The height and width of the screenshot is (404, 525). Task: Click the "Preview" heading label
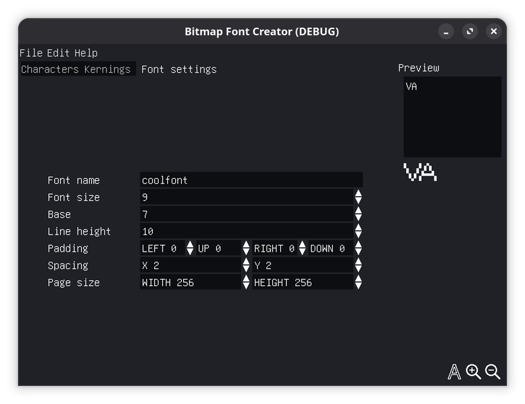pyautogui.click(x=419, y=68)
